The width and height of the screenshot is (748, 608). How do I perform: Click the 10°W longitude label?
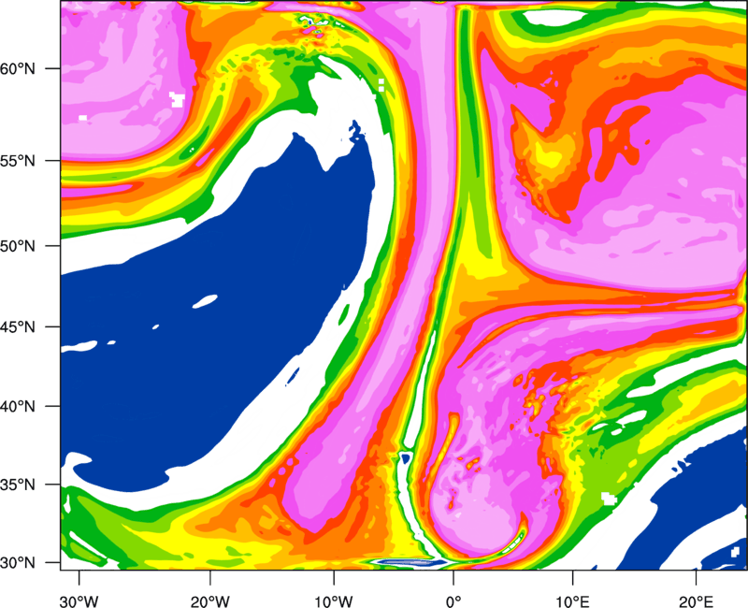tap(334, 601)
